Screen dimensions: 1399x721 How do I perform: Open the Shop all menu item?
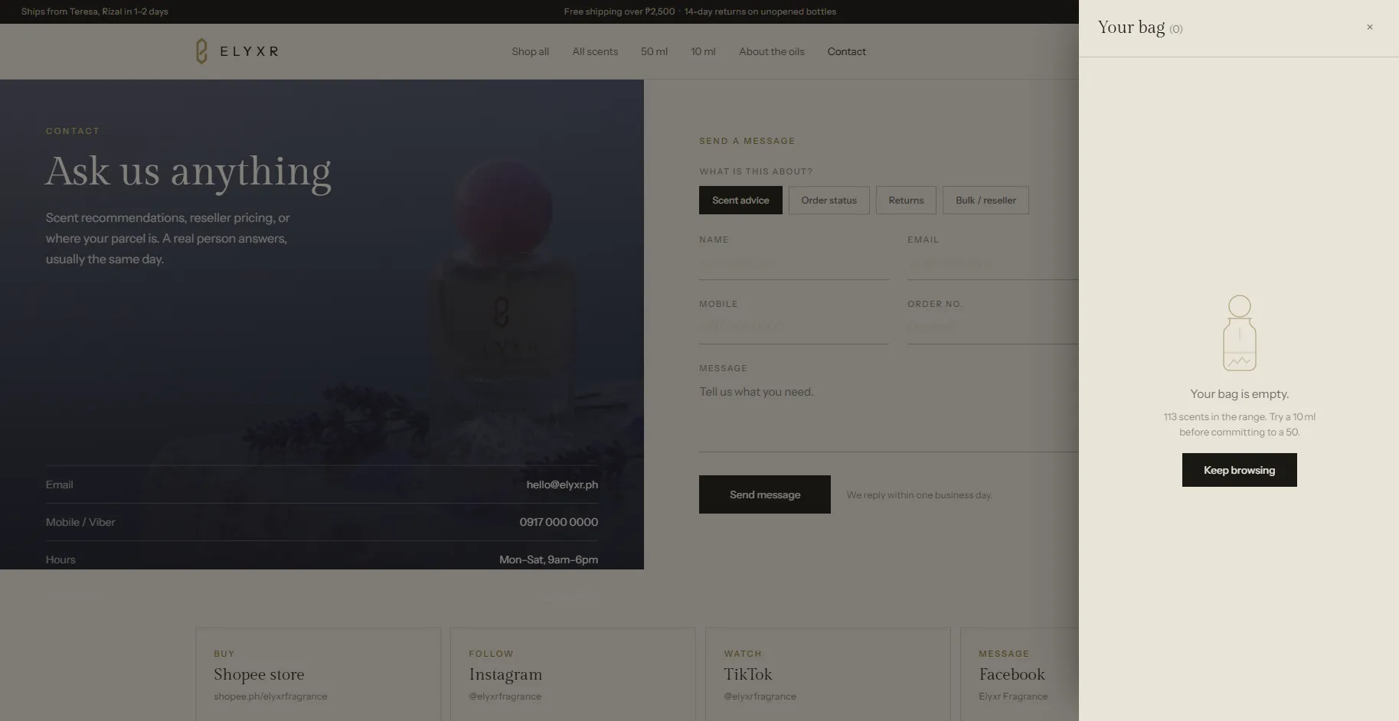point(530,51)
